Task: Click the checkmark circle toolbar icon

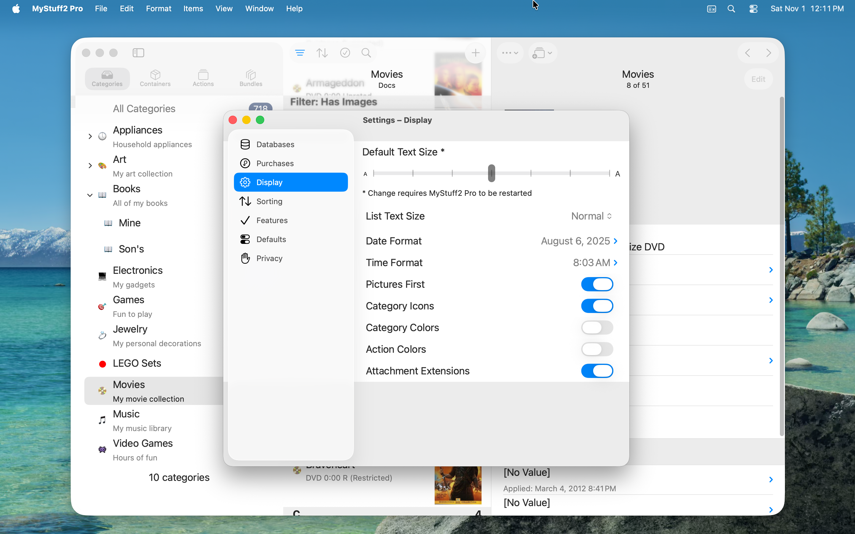Action: coord(345,53)
